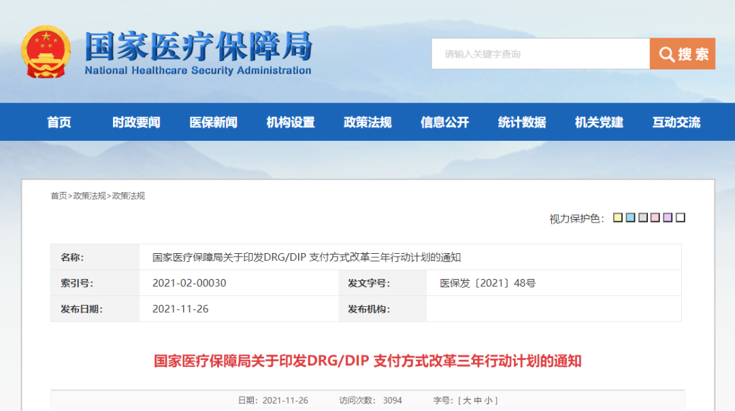Screen dimensions: 735x411
Task: Set font size to 大
Action: tap(468, 400)
